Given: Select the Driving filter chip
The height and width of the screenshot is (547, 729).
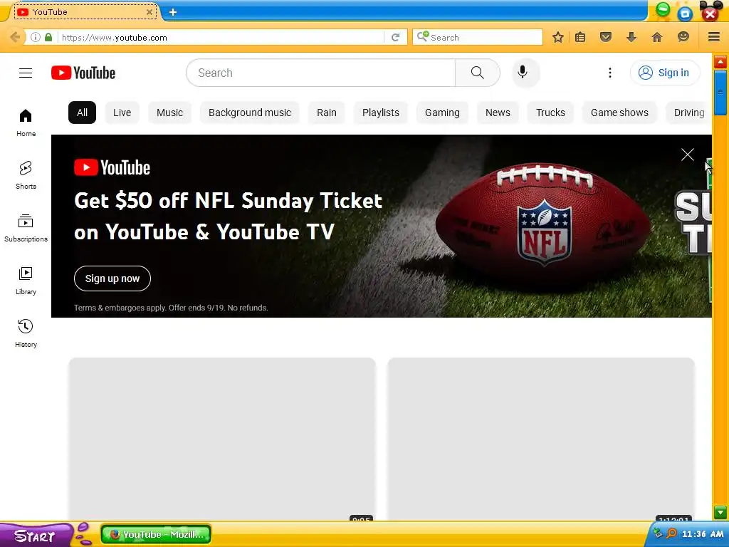Looking at the screenshot, I should tap(689, 113).
